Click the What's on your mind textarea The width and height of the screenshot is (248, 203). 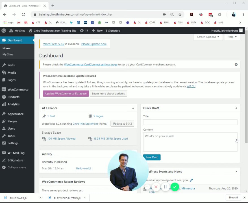190,142
